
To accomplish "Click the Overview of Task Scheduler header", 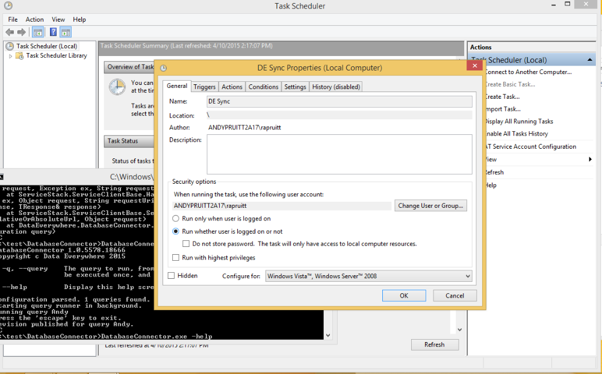I will click(x=130, y=67).
